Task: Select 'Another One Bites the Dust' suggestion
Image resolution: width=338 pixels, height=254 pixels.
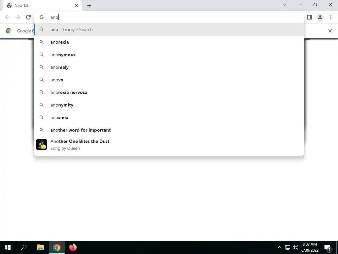Action: (x=169, y=145)
